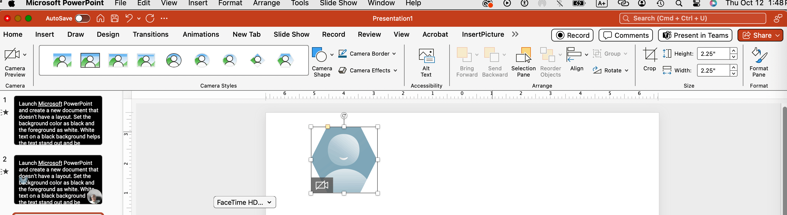Click Present in Teams button
787x215 pixels.
(695, 35)
